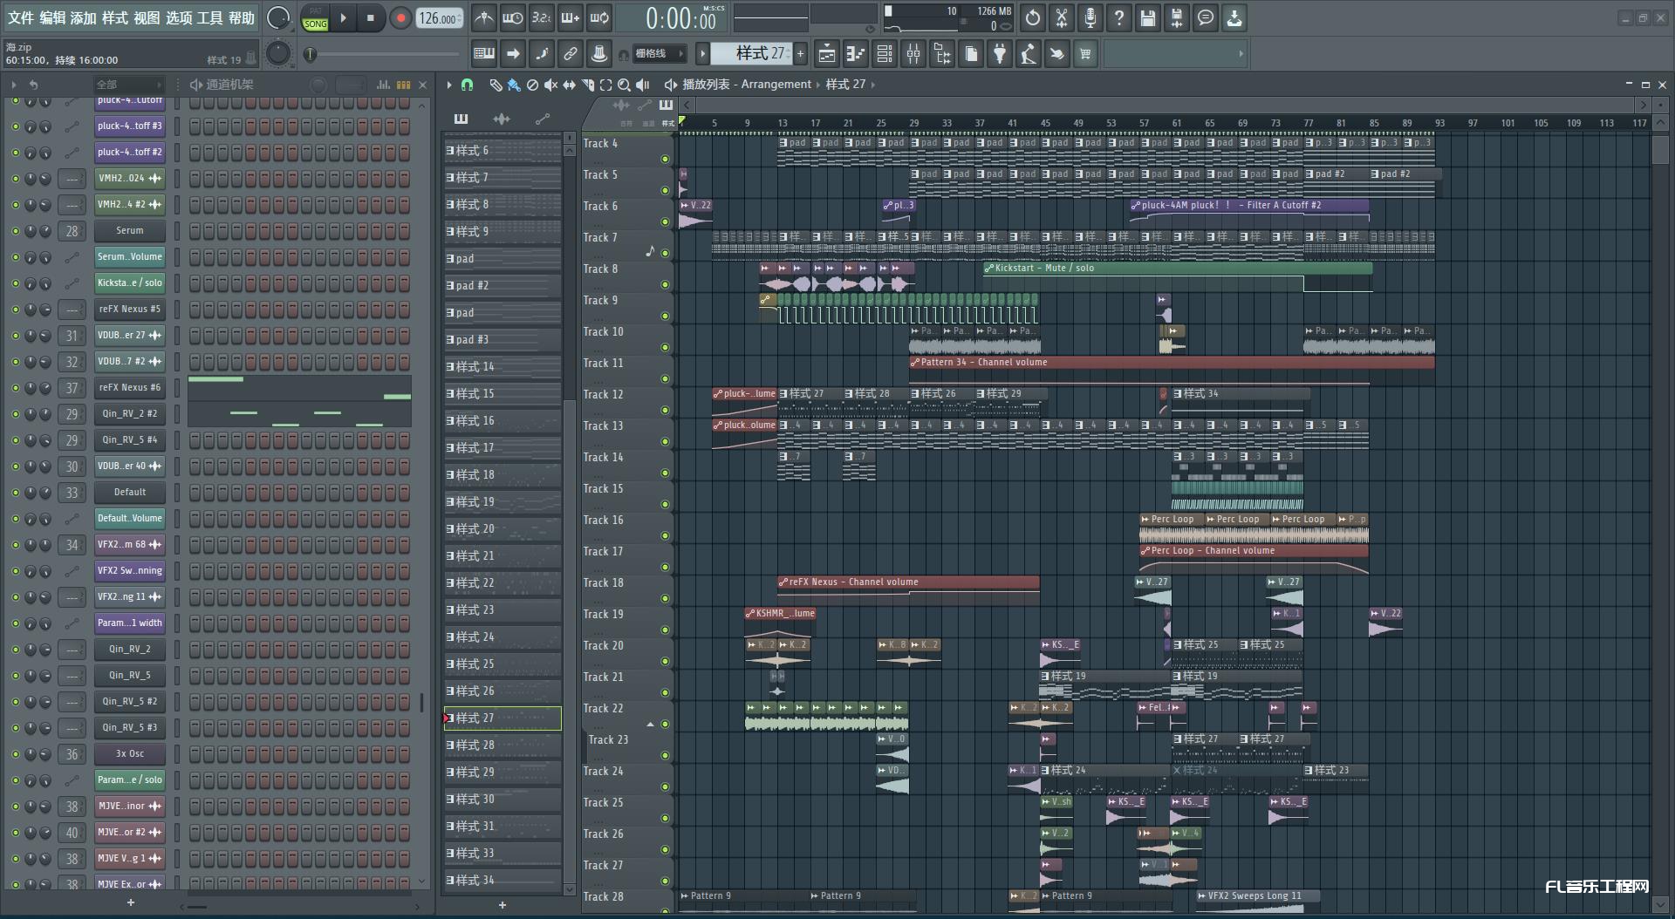Screen dimensions: 1675x919
Task: Open the 样式 27 pattern selector
Action: click(752, 54)
